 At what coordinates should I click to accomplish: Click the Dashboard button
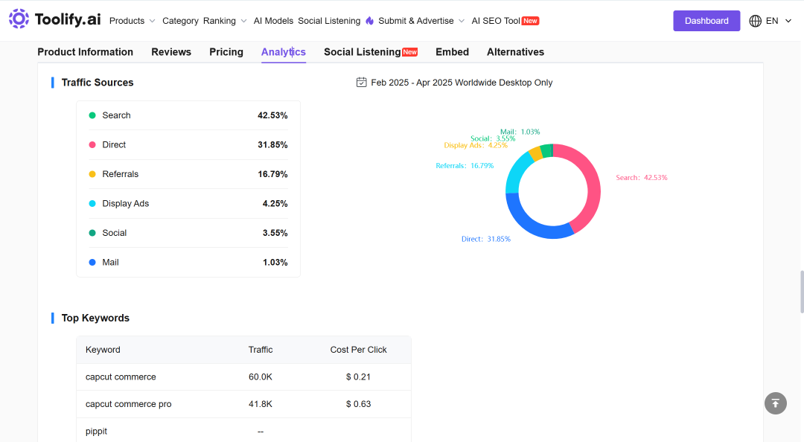706,21
